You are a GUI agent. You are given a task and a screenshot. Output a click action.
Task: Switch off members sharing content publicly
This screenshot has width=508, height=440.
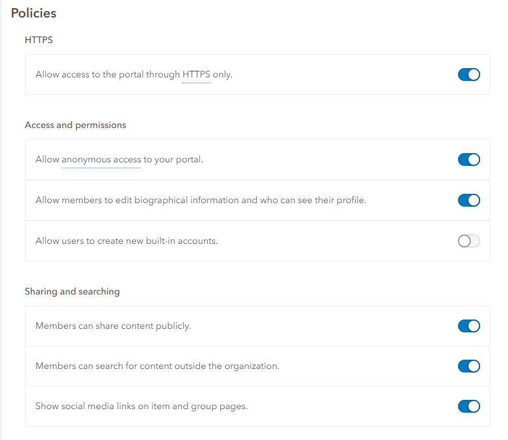[468, 326]
